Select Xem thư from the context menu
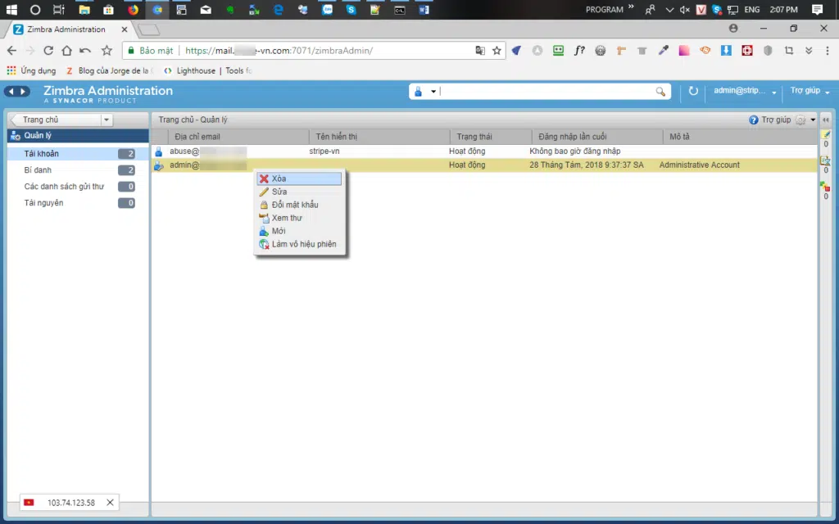 [287, 218]
